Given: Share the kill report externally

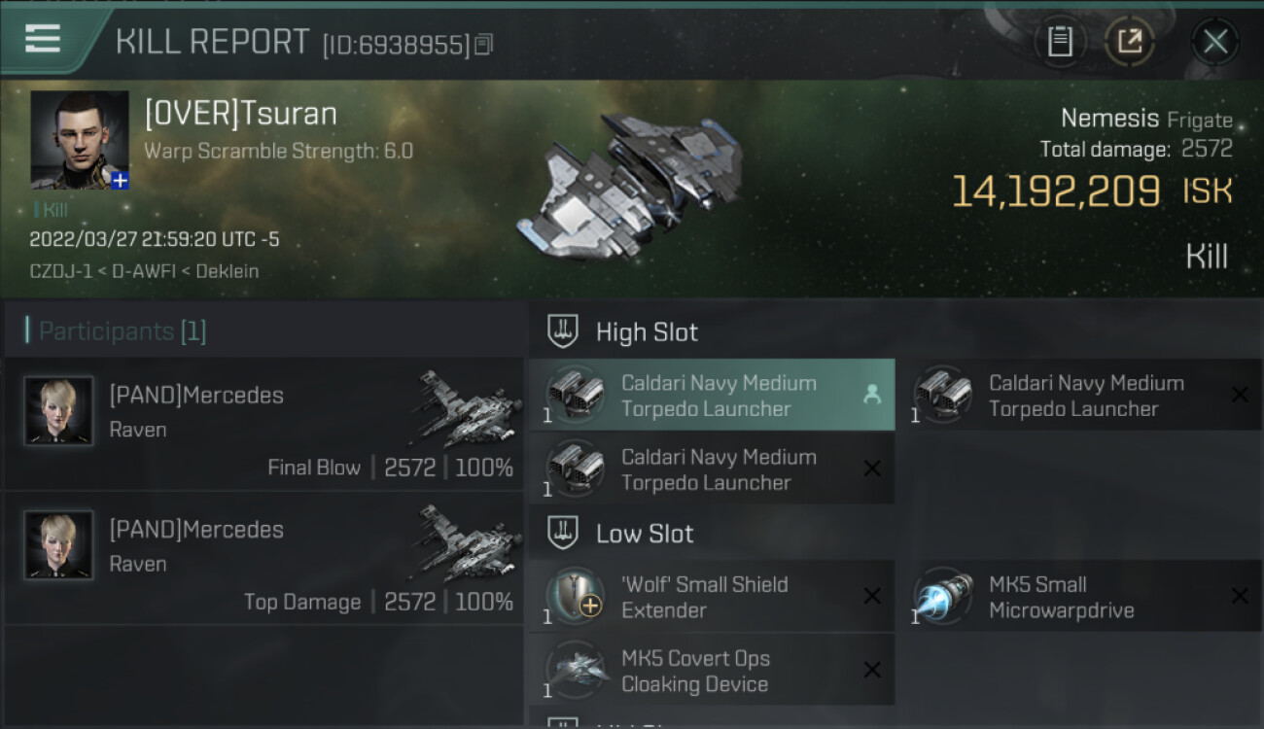Looking at the screenshot, I should (x=1130, y=42).
